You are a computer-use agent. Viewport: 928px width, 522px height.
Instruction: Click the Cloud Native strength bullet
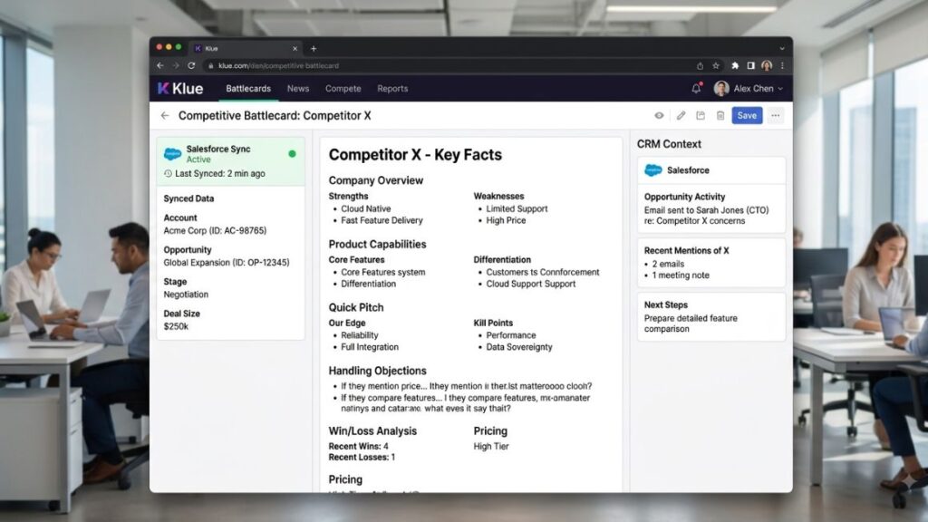tap(366, 209)
